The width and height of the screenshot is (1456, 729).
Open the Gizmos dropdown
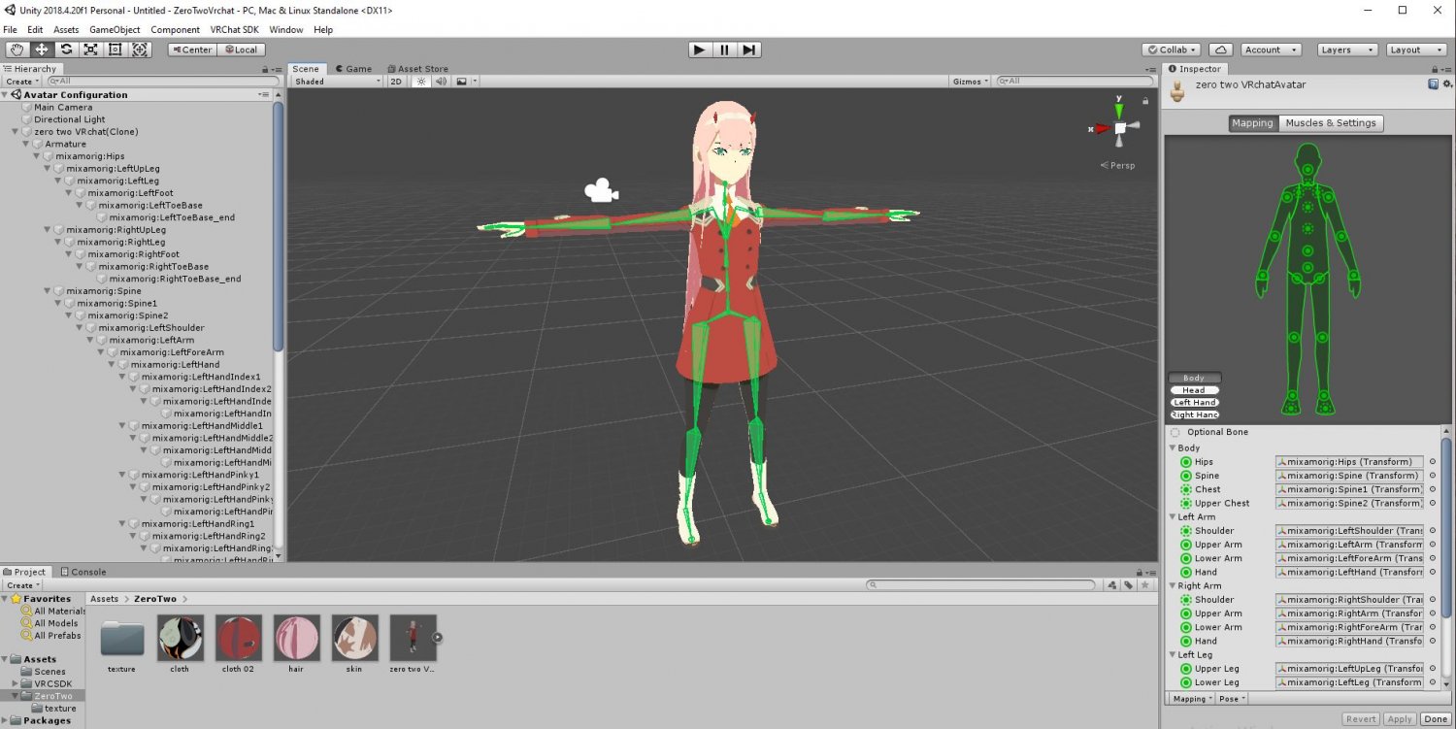pos(971,82)
